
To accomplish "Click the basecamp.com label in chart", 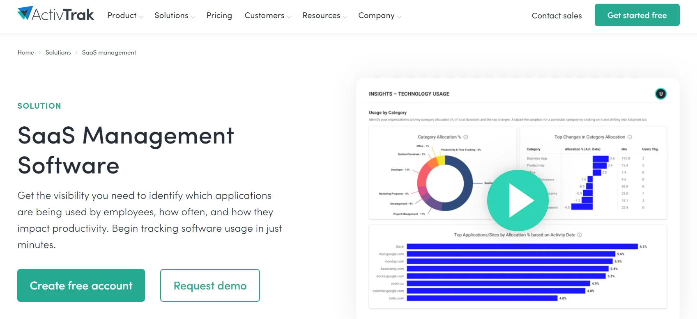I will tap(392, 269).
